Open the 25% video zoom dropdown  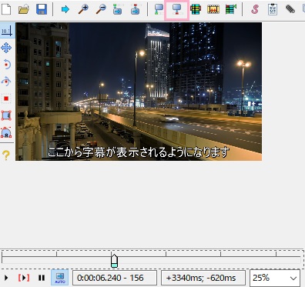[275, 278]
